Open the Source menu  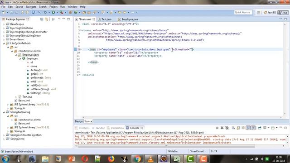click(x=19, y=7)
